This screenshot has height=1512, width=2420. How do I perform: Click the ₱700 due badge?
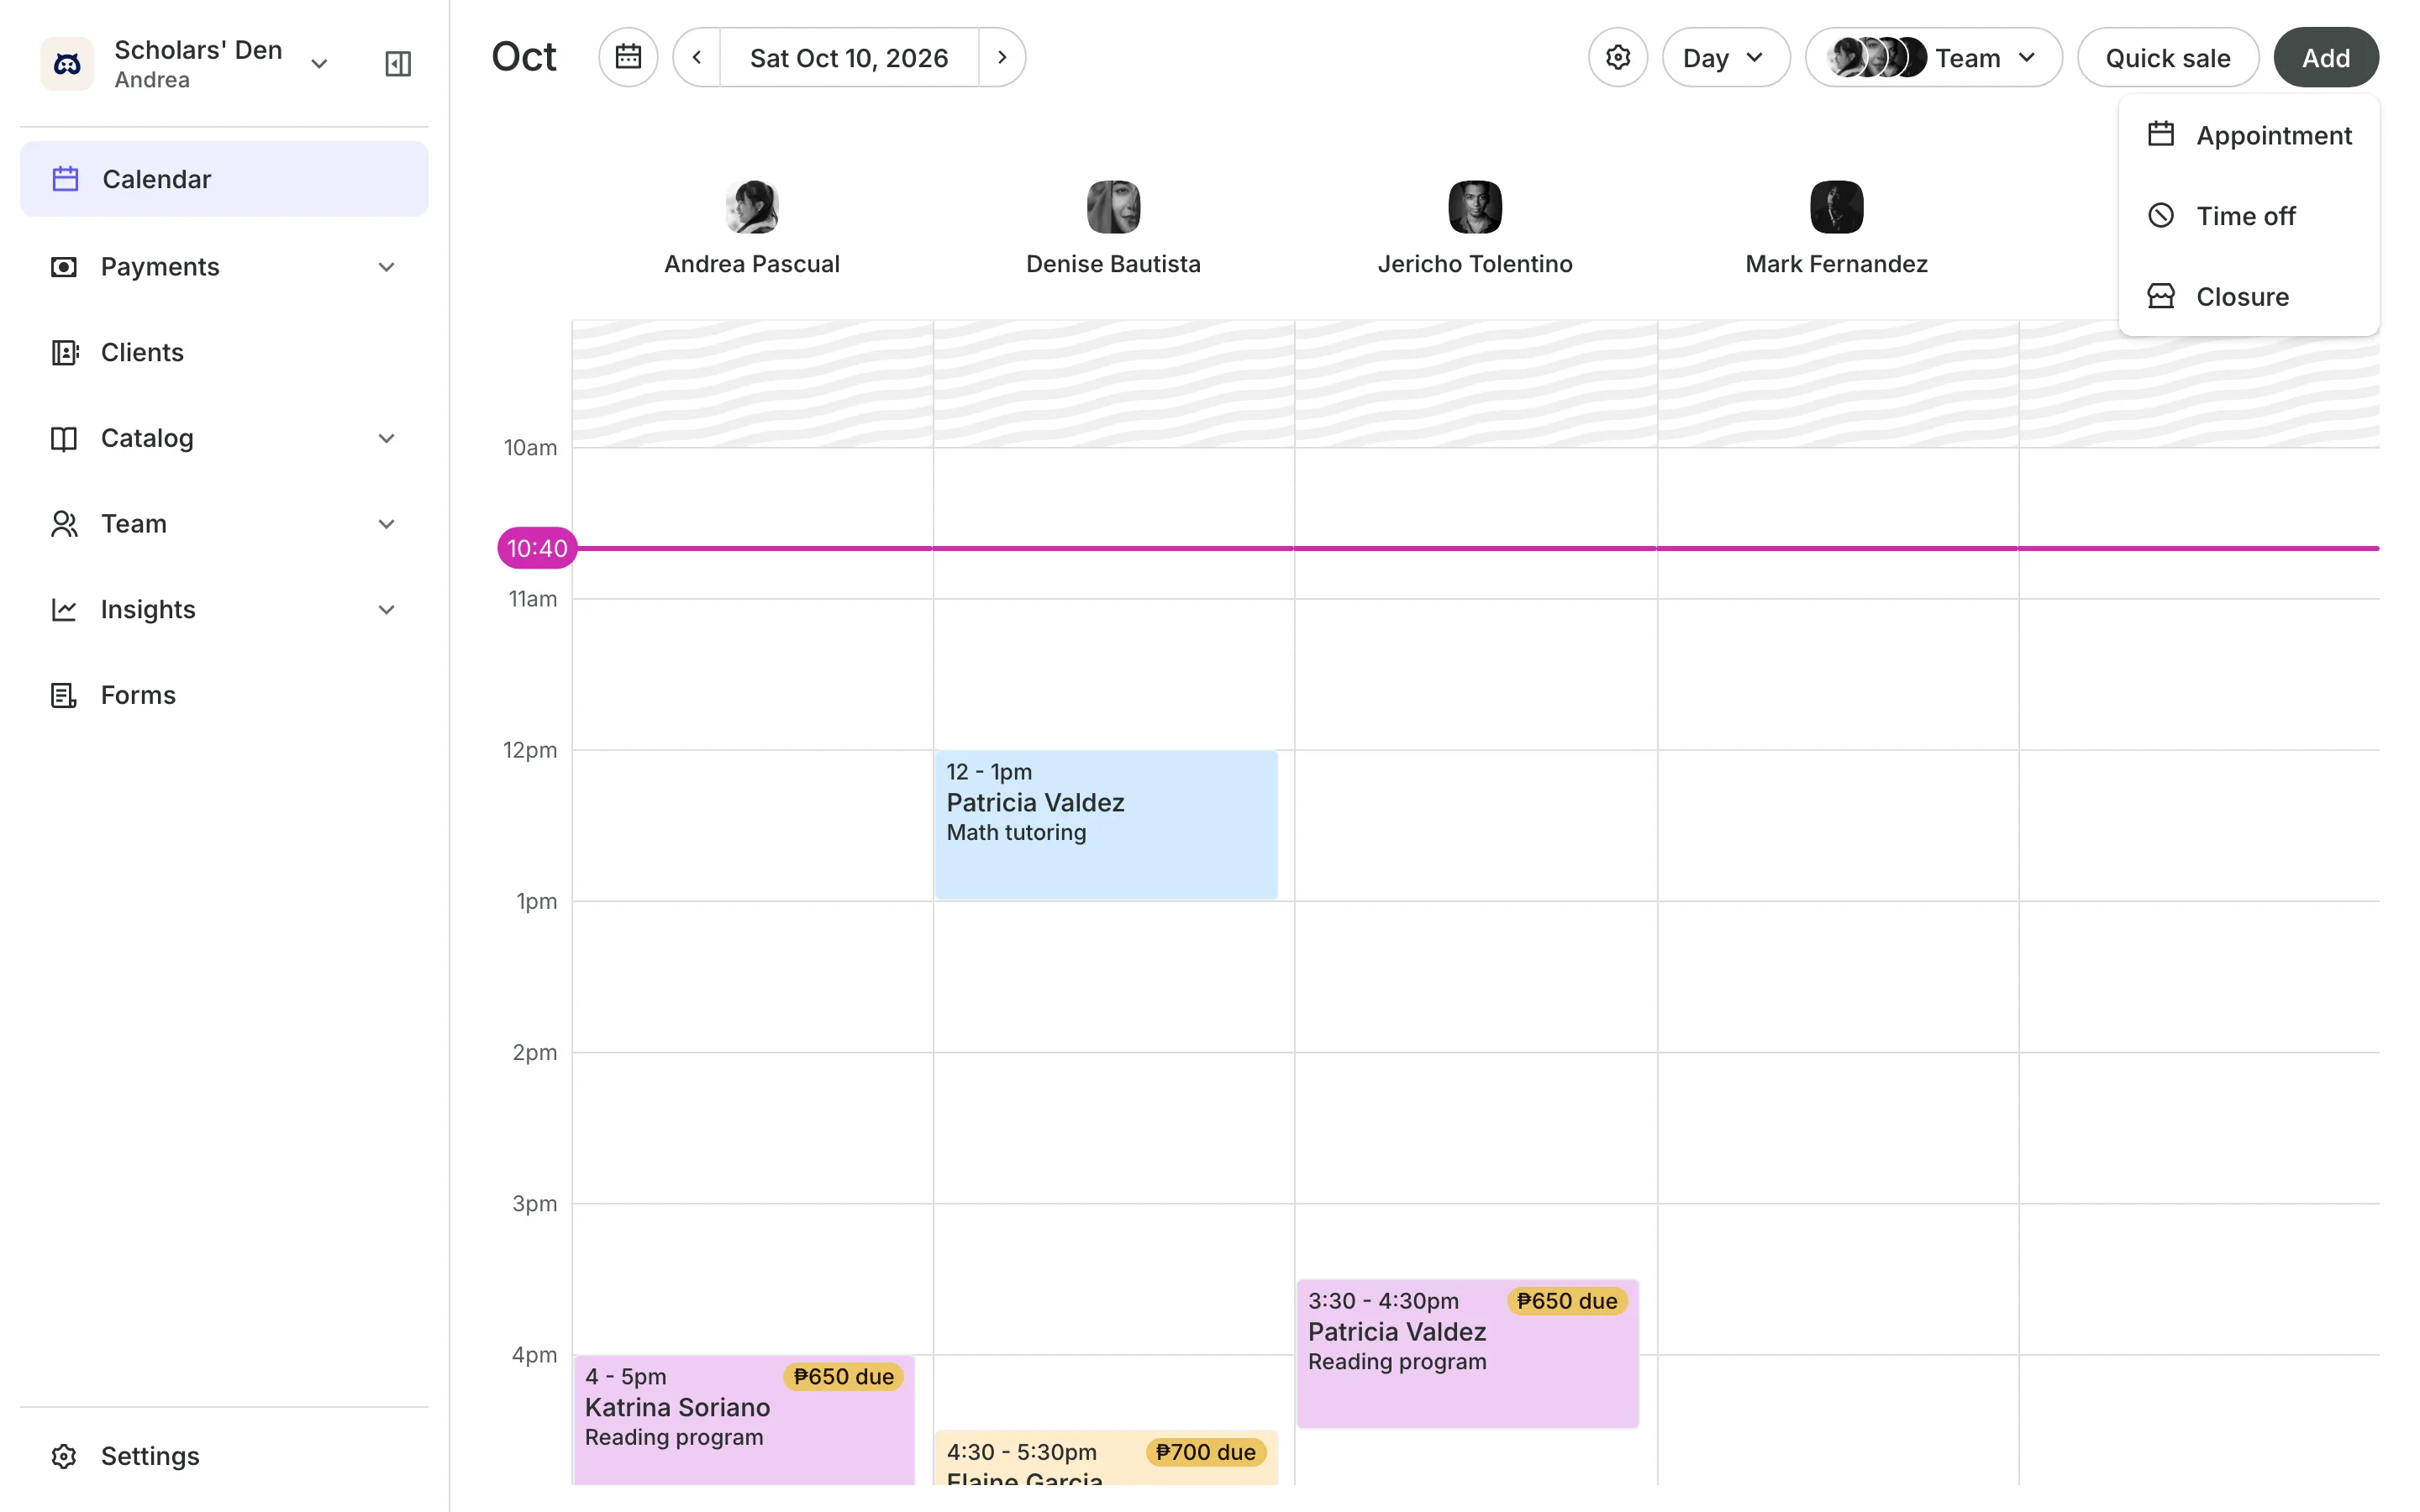(x=1205, y=1452)
